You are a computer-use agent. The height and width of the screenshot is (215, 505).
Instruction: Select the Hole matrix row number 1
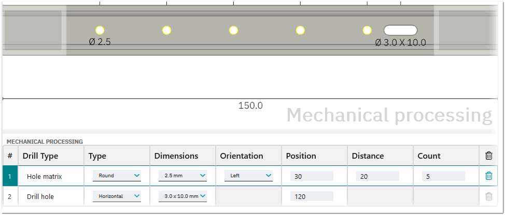pyautogui.click(x=10, y=176)
